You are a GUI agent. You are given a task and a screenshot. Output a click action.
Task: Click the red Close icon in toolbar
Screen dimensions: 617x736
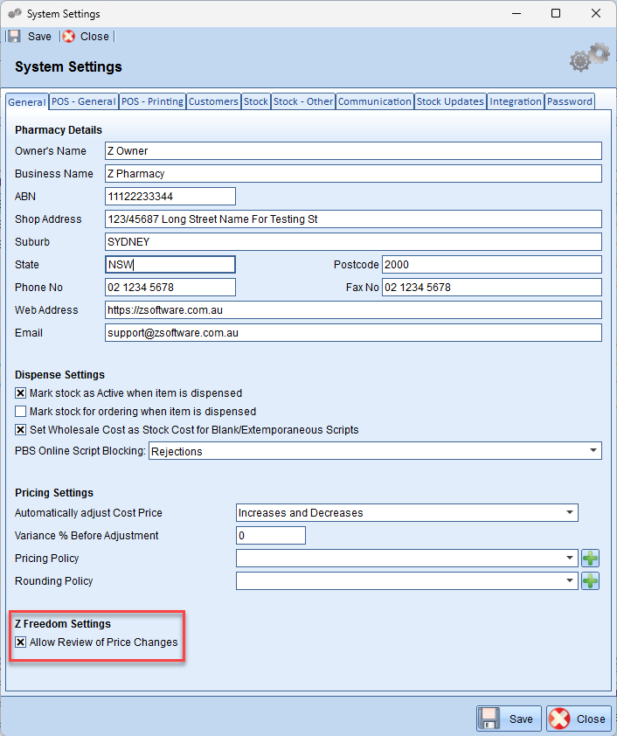pyautogui.click(x=68, y=37)
